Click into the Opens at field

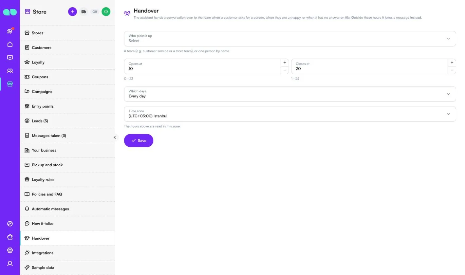pyautogui.click(x=202, y=66)
